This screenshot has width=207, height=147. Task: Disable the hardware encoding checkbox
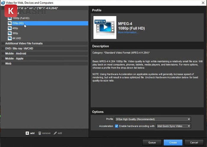click(x=117, y=126)
